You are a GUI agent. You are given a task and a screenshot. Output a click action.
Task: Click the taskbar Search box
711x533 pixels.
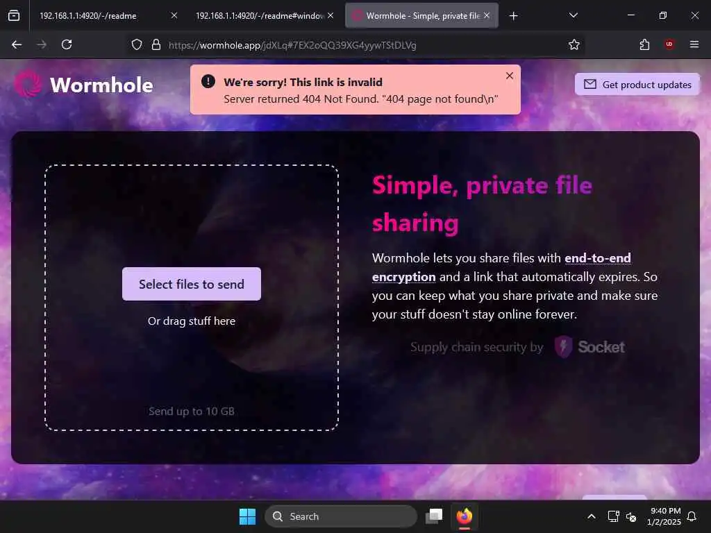point(340,516)
